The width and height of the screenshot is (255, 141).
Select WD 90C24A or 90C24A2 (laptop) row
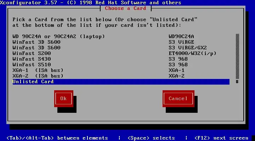121,36
